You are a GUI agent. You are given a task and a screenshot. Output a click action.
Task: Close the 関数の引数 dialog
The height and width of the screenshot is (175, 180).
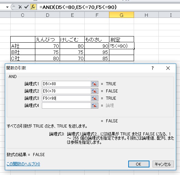click(x=168, y=68)
